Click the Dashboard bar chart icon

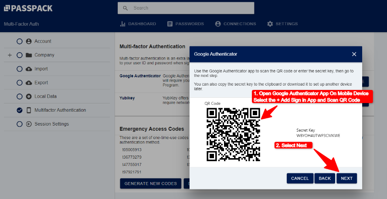122,24
